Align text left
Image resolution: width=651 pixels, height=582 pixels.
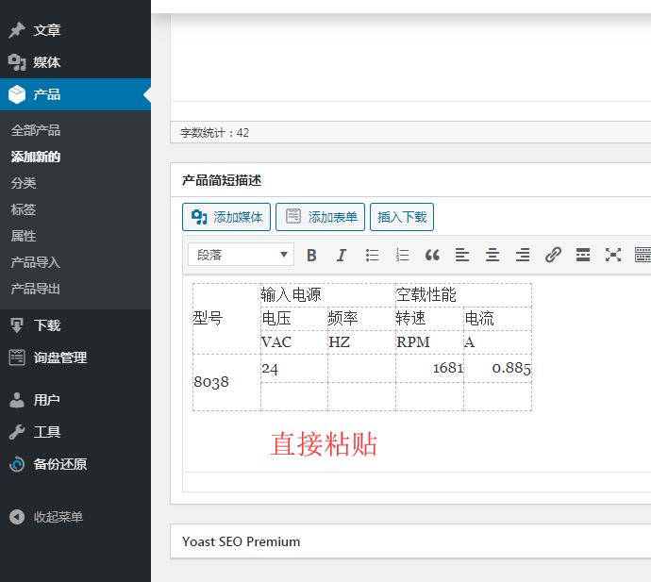coord(462,255)
